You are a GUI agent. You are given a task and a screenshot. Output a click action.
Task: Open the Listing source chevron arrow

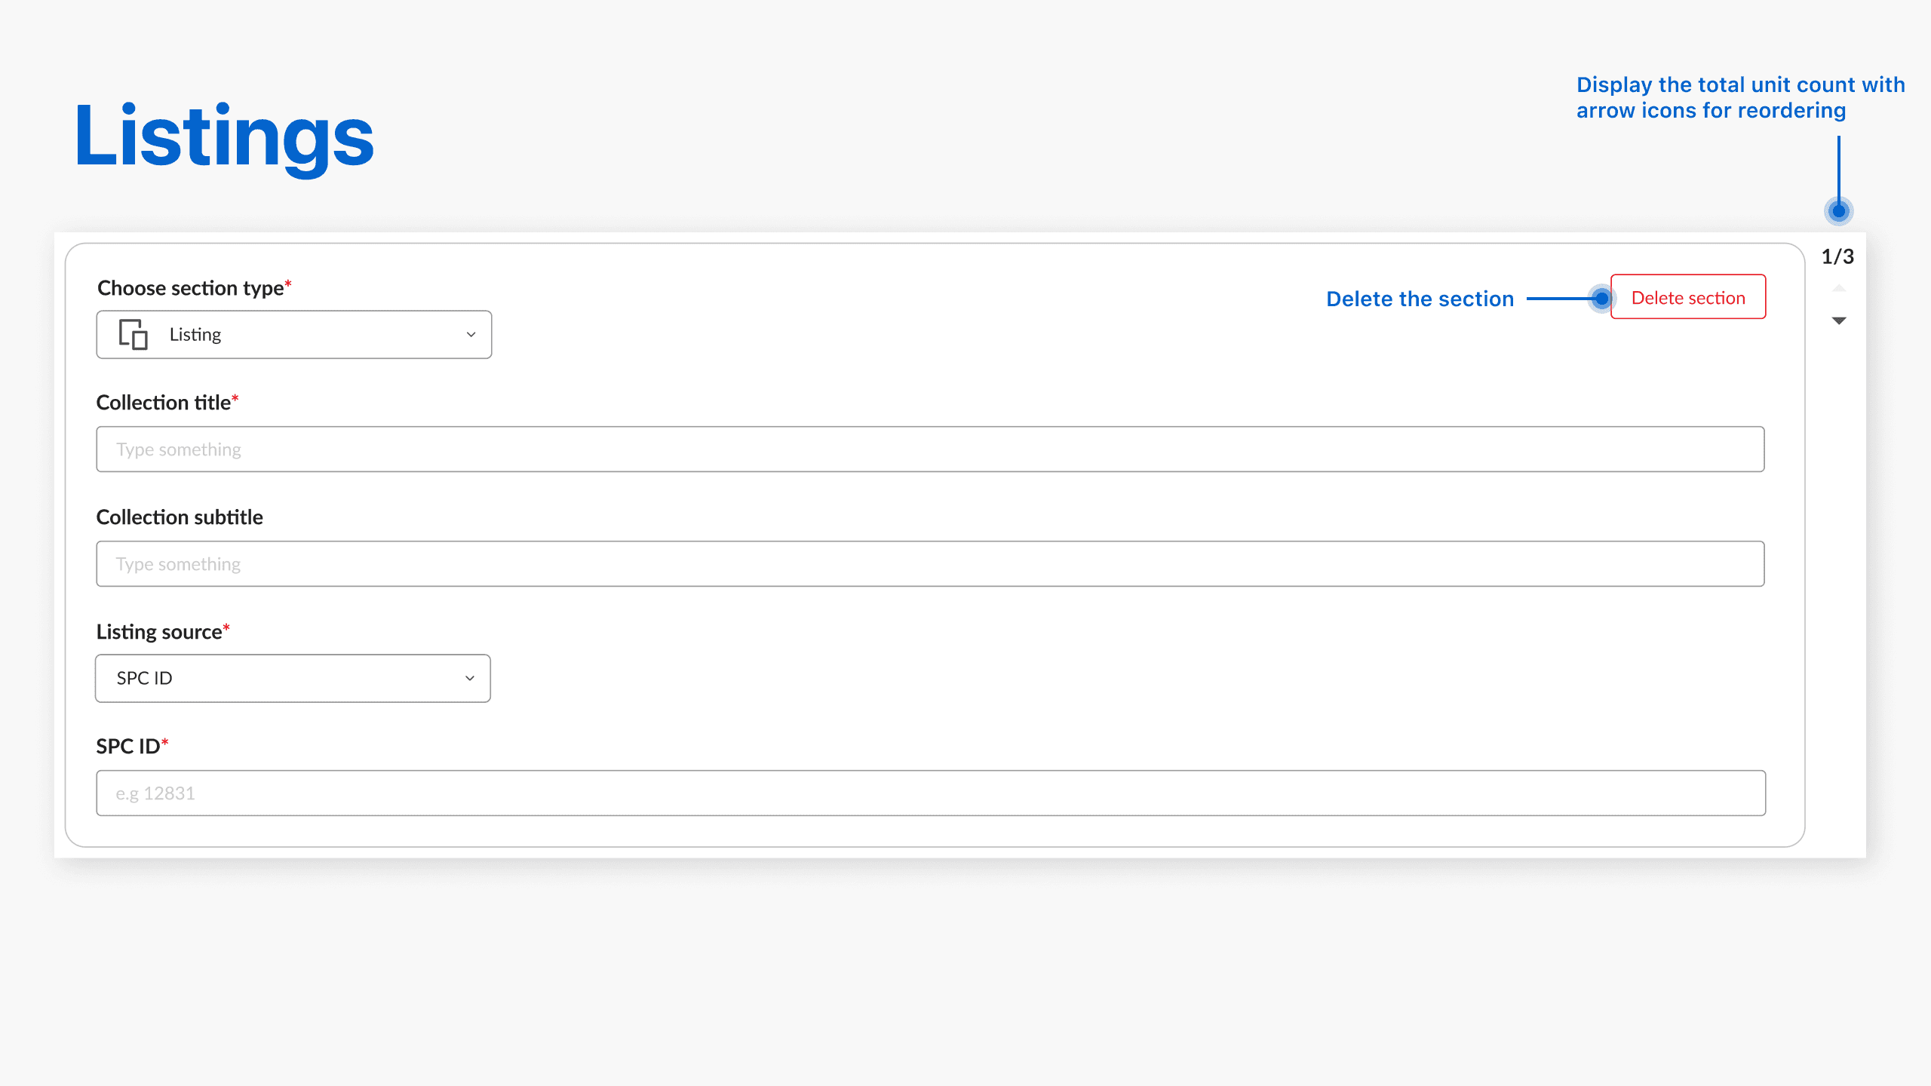[x=469, y=678]
